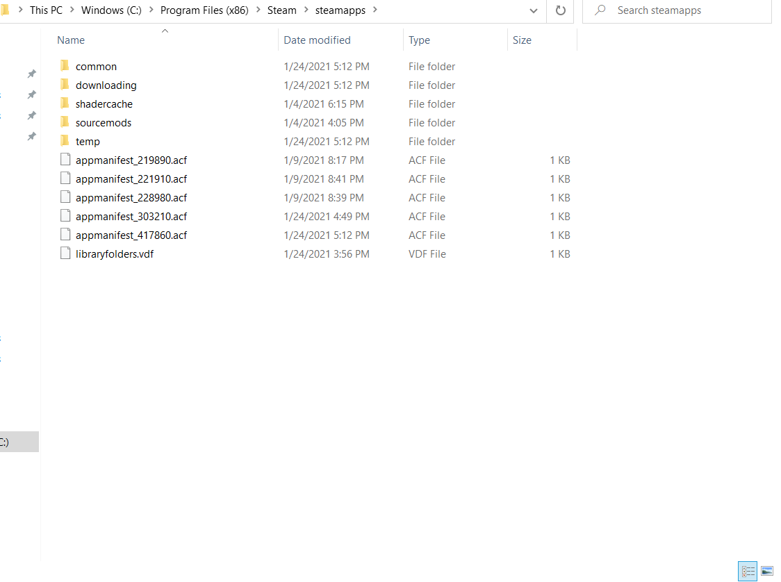Click the shadercache folder icon
The height and width of the screenshot is (582, 781).
coord(65,103)
